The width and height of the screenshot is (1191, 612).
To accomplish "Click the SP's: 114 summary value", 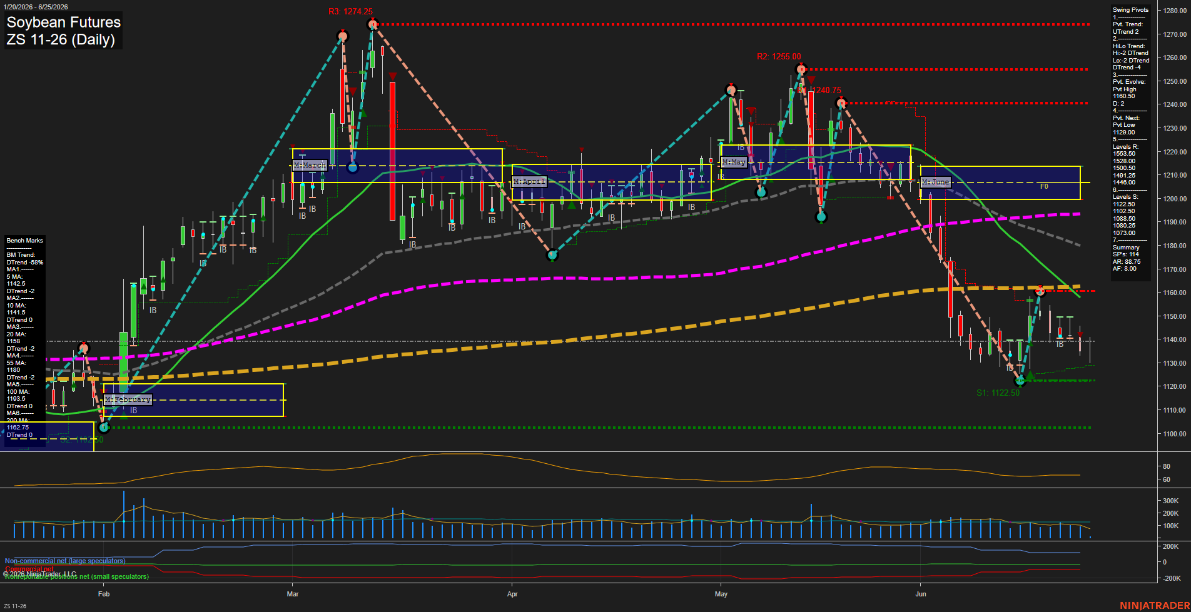I will point(1126,254).
